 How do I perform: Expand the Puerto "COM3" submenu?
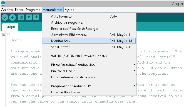click(89, 71)
